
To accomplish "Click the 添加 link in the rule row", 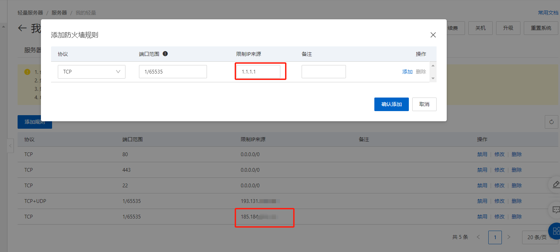I will point(407,72).
